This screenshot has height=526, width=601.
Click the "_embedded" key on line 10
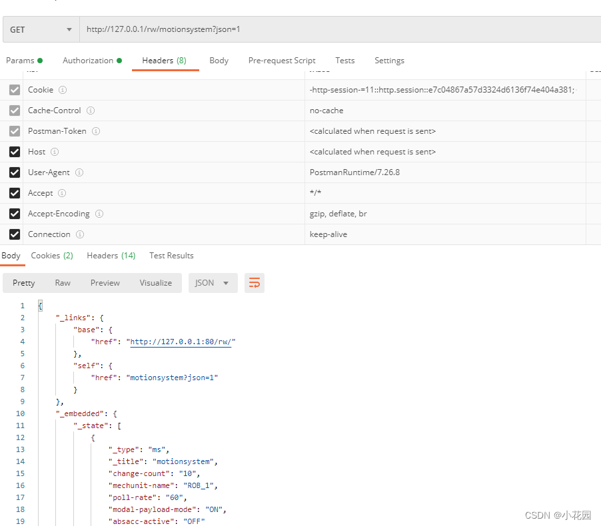(80, 413)
